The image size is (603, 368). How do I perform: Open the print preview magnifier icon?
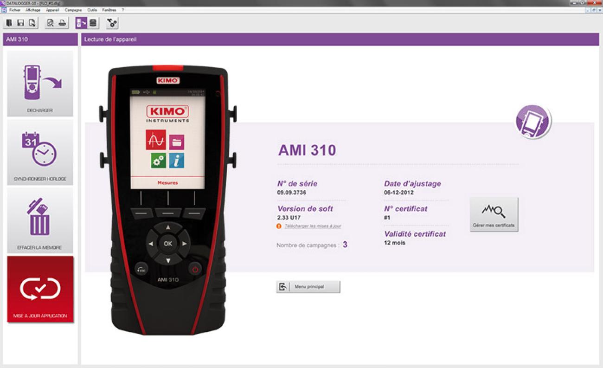click(51, 23)
